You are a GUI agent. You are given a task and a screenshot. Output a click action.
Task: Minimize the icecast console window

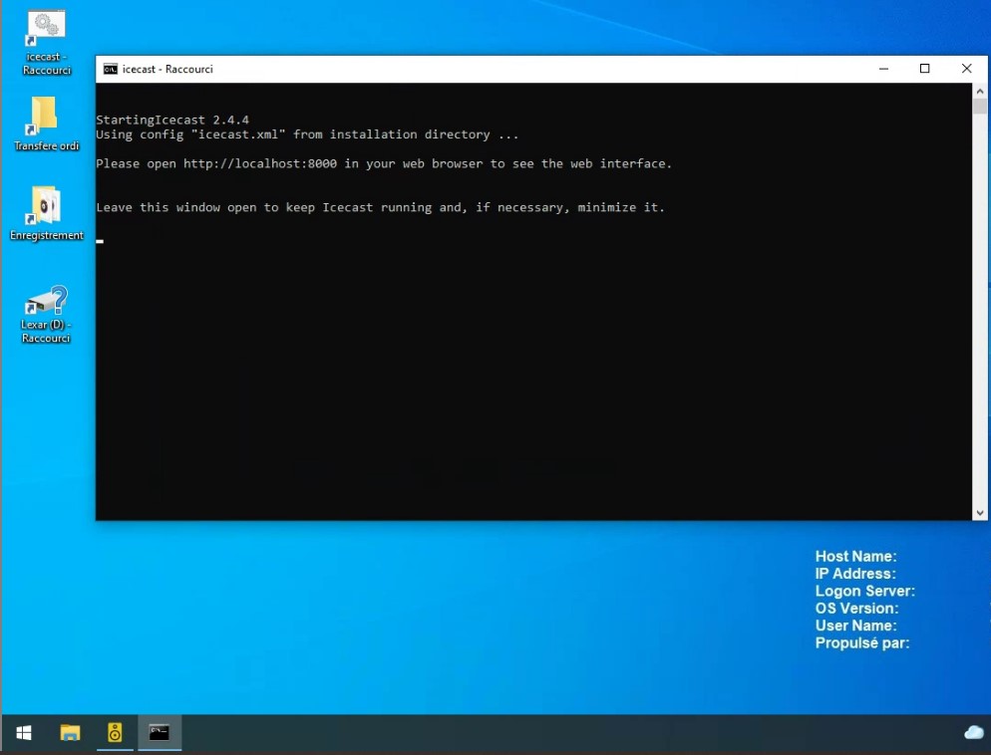click(x=883, y=69)
